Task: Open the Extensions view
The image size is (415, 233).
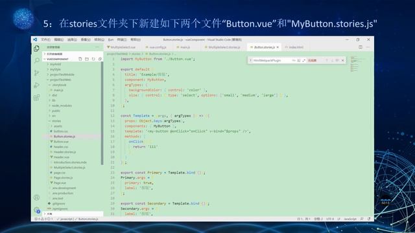Action: coord(36,98)
